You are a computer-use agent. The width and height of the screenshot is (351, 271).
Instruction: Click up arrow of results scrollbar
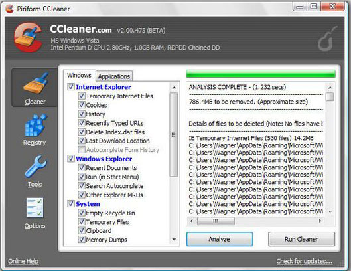[330, 88]
